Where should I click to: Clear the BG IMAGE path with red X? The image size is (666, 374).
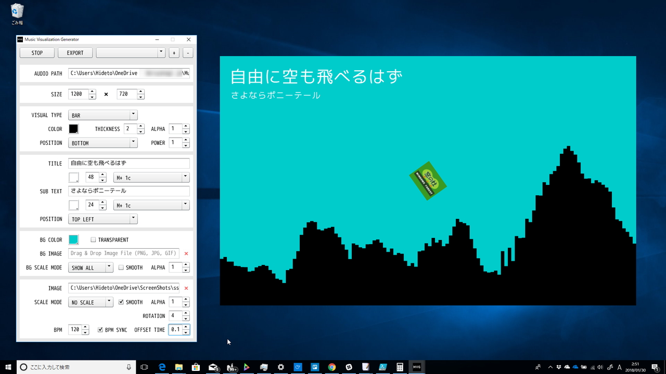[186, 253]
